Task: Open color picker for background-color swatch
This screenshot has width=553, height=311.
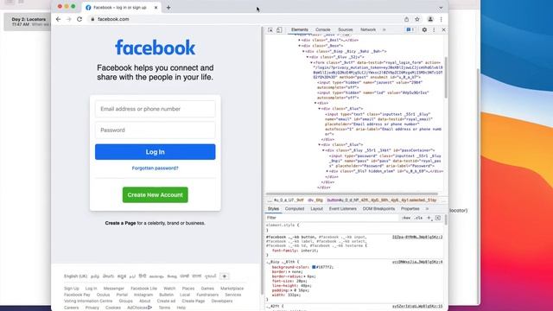Action: point(314,267)
